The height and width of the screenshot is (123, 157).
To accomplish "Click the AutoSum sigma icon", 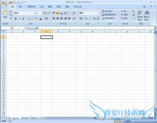I will pyautogui.click(x=133, y=11).
